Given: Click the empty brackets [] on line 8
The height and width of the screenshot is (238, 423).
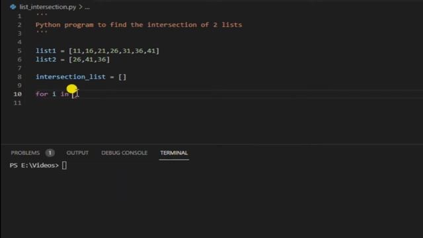Looking at the screenshot, I should point(122,77).
